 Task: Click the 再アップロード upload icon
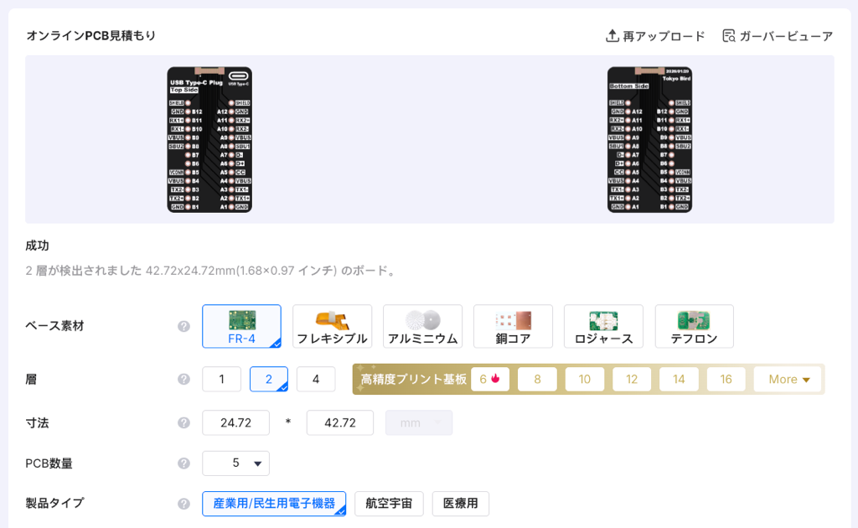[612, 36]
